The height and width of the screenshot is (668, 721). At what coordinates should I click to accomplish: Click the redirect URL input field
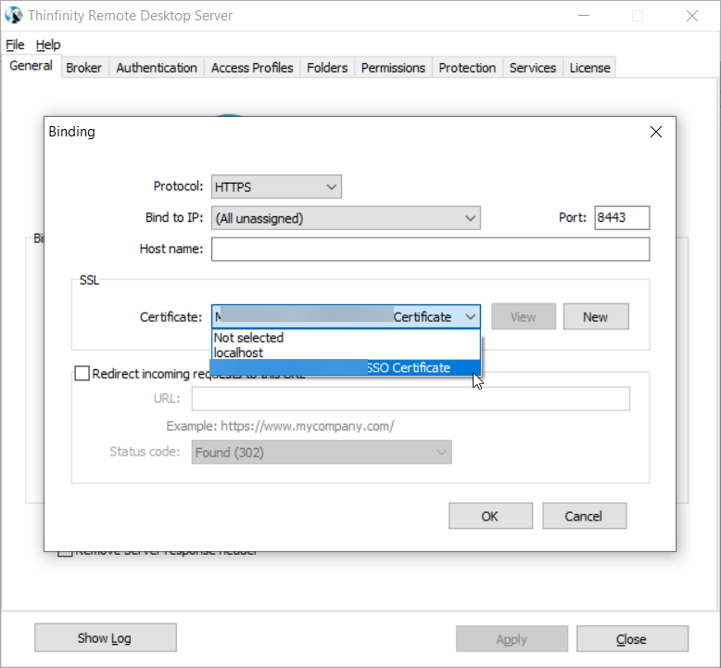pyautogui.click(x=411, y=399)
